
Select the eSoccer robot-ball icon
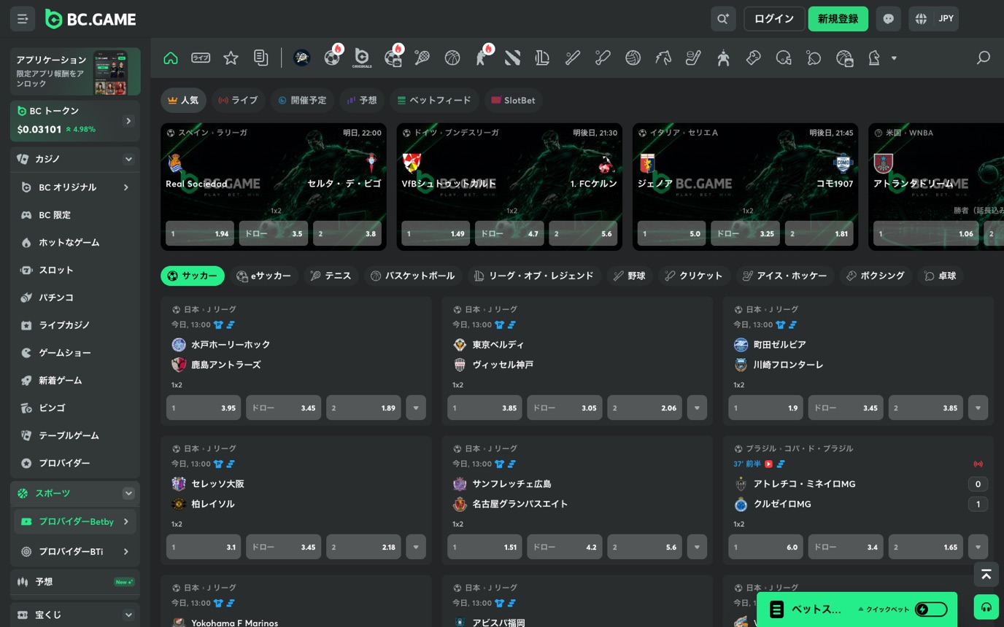[x=393, y=58]
